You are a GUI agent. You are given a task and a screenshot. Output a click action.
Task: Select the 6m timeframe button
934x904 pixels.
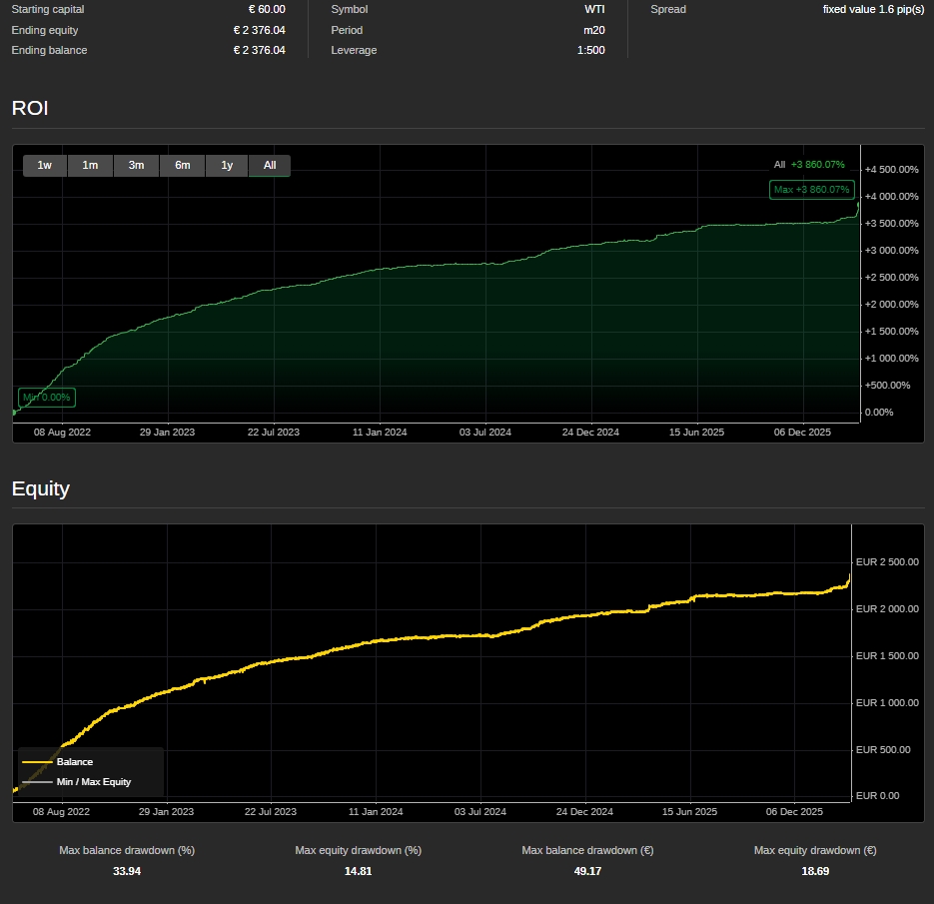point(182,166)
